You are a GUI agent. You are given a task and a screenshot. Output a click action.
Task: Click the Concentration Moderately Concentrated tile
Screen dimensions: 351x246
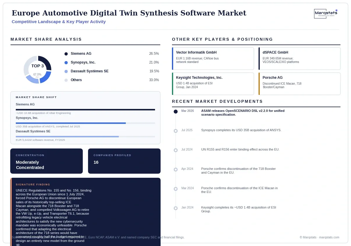point(47,161)
